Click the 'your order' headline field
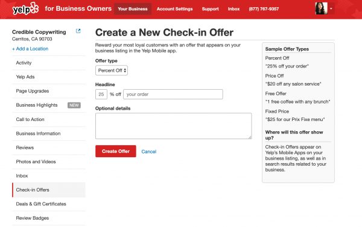The width and height of the screenshot is (362, 227). click(x=173, y=95)
